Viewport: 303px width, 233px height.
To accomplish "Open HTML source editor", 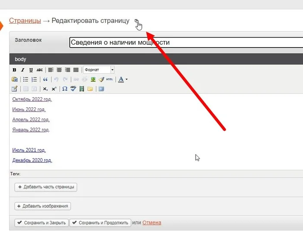I will click(x=110, y=80).
